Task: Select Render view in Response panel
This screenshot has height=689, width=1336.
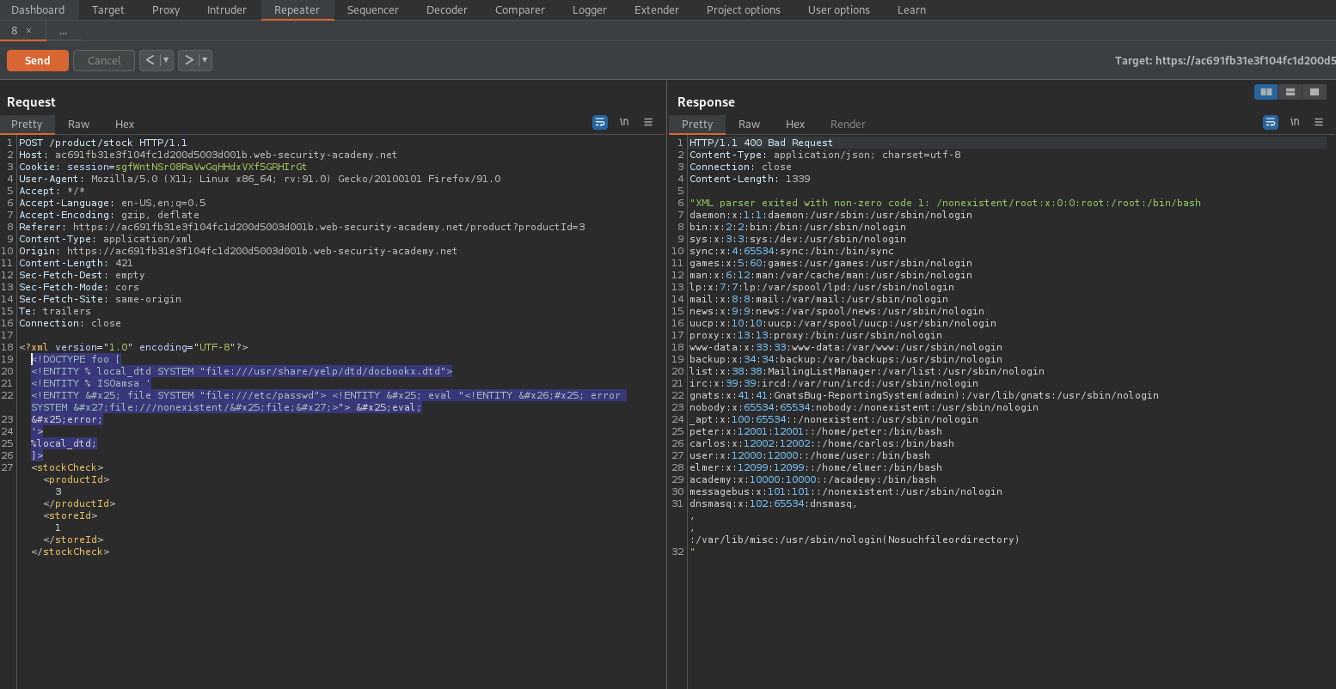Action: (x=848, y=124)
